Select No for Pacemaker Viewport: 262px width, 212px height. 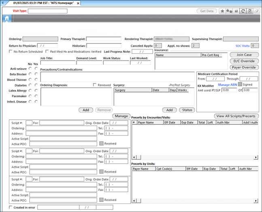pos(30,96)
